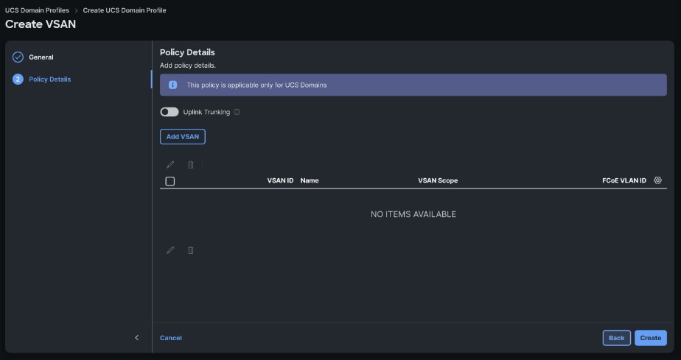The image size is (681, 360).
Task: Click the Cancel link
Action: 171,338
